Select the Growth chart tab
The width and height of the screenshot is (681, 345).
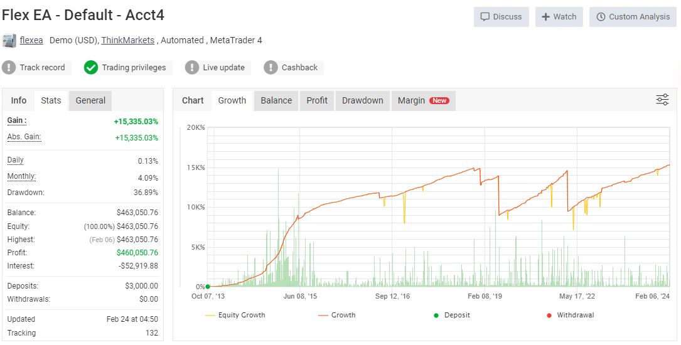[x=232, y=100]
